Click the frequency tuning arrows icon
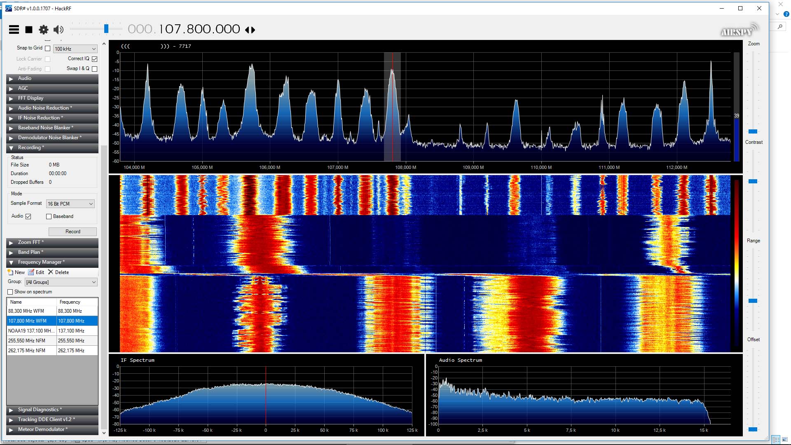 (x=250, y=30)
